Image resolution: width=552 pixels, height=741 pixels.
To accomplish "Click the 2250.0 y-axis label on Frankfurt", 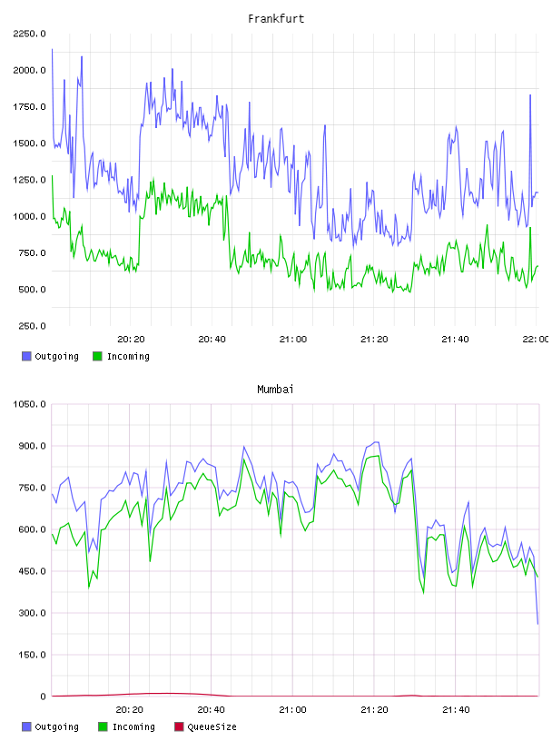I will (x=29, y=34).
